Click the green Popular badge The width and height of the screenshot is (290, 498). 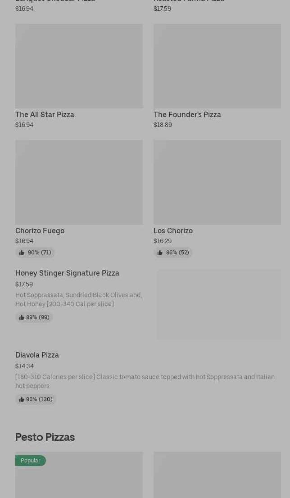[x=31, y=461]
